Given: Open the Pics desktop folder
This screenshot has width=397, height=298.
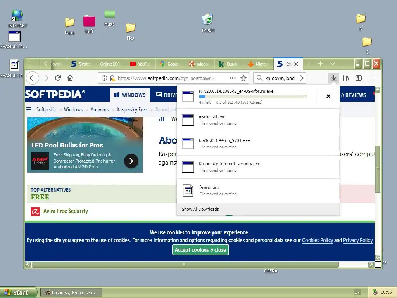Looking at the screenshot, I should click(x=130, y=31).
